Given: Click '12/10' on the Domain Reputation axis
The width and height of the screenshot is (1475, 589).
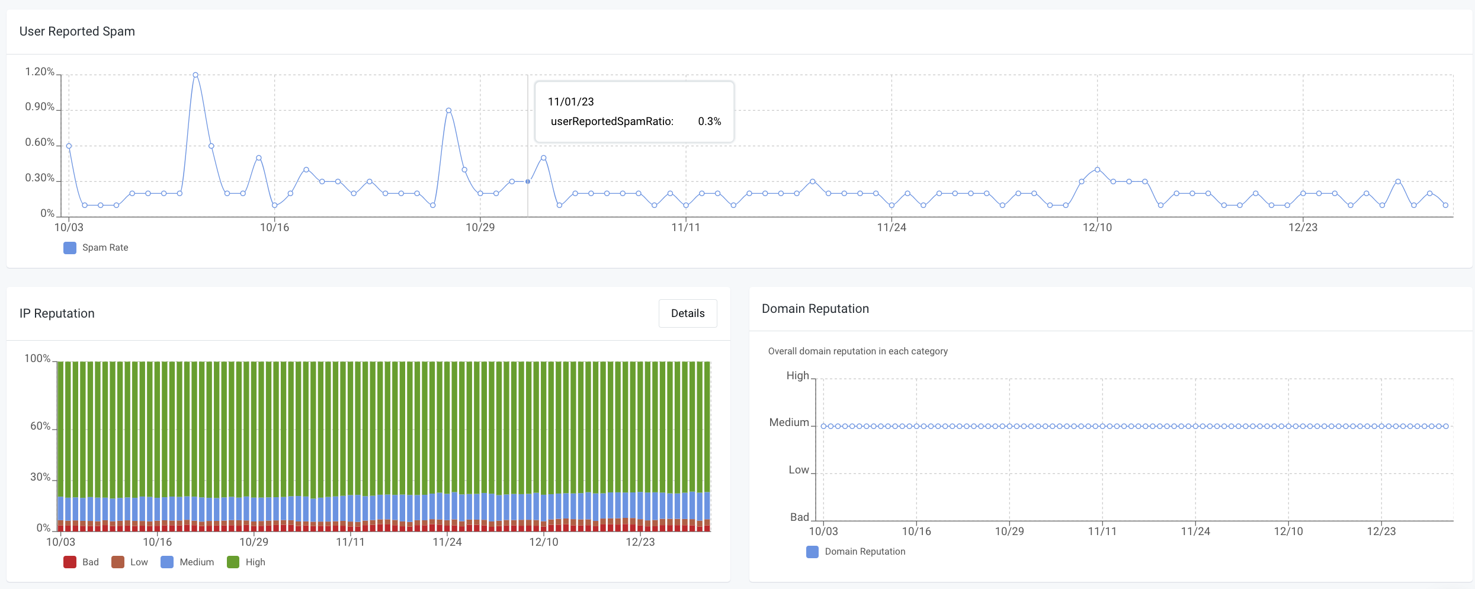Looking at the screenshot, I should (1288, 532).
